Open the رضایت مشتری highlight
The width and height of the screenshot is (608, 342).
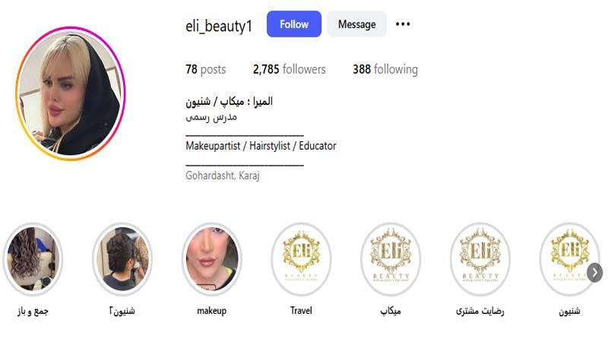(480, 259)
